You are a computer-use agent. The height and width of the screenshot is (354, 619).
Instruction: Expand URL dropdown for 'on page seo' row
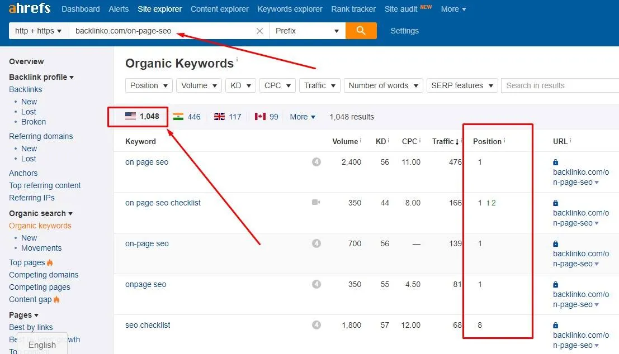(x=597, y=183)
